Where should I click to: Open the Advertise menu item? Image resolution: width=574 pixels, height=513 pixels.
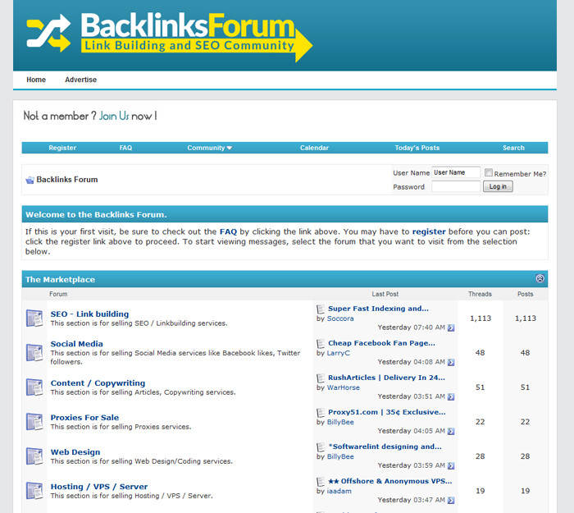coord(80,80)
